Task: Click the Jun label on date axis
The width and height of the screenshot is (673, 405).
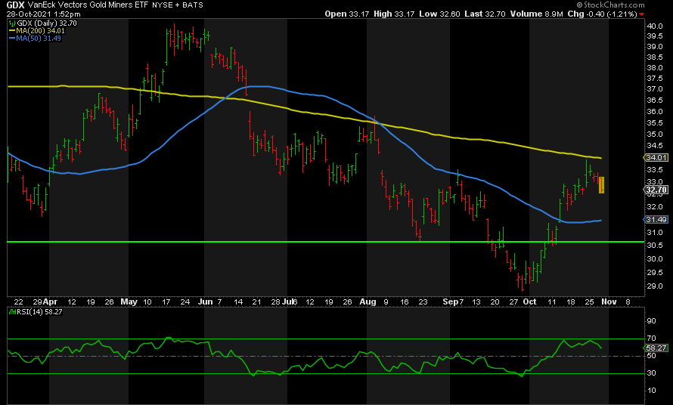Action: 205,301
